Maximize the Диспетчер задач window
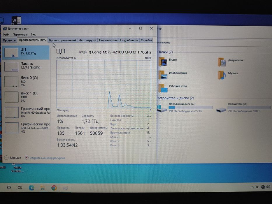 pos(141,28)
